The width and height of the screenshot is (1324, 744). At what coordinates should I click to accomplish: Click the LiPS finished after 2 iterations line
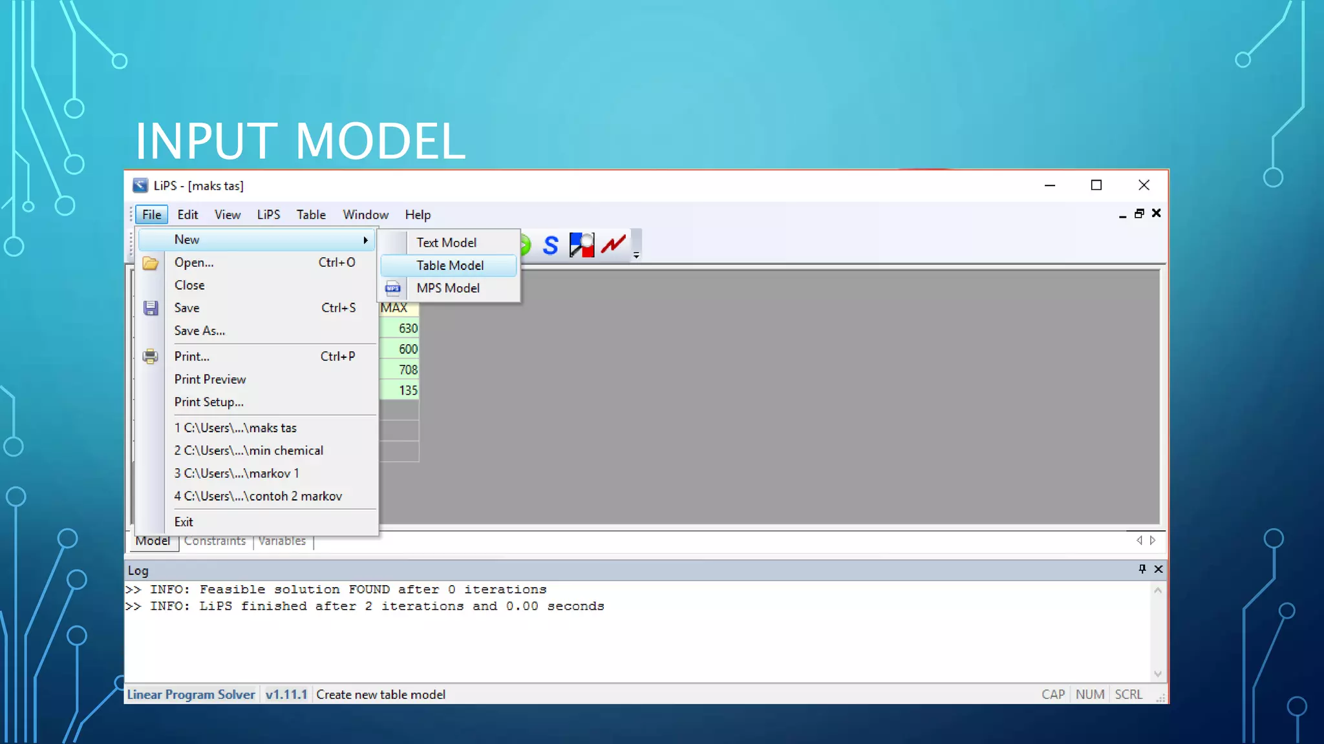tap(365, 606)
